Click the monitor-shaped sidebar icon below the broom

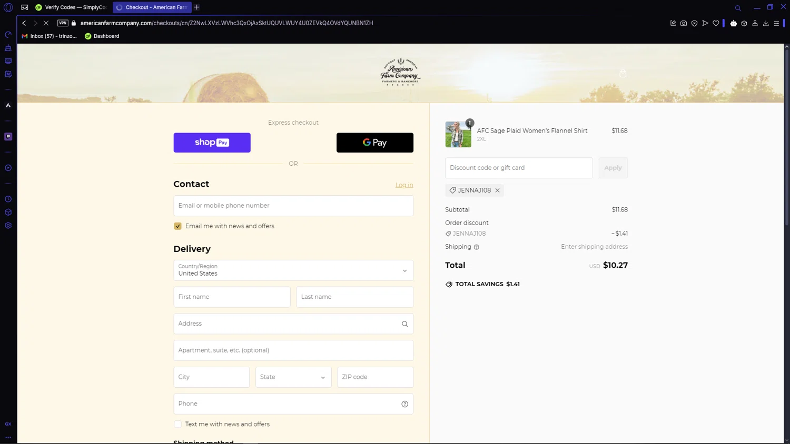tap(8, 61)
